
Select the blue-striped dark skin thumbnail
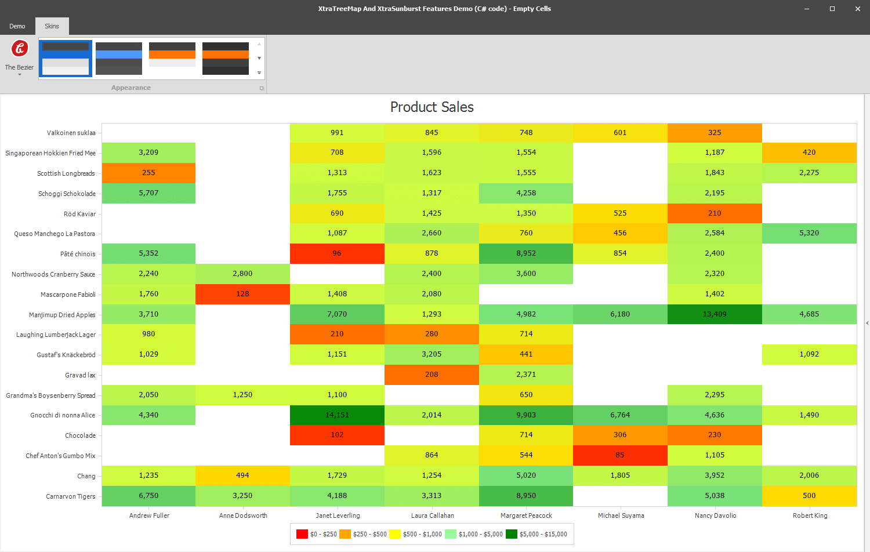coord(119,58)
